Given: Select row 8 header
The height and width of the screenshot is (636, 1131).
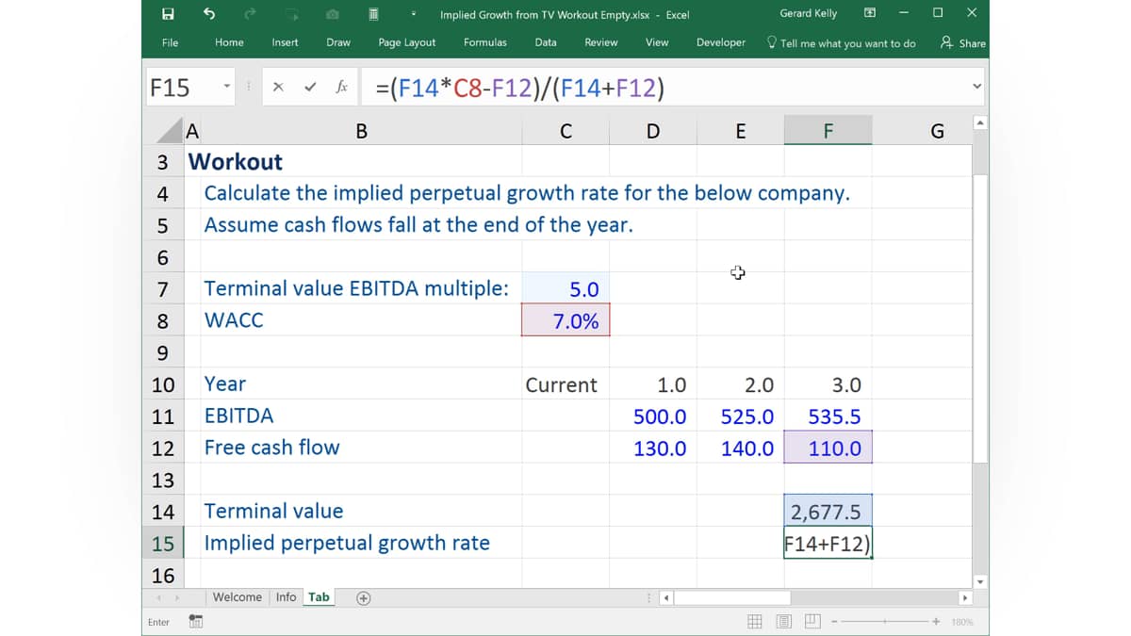Looking at the screenshot, I should (x=162, y=320).
